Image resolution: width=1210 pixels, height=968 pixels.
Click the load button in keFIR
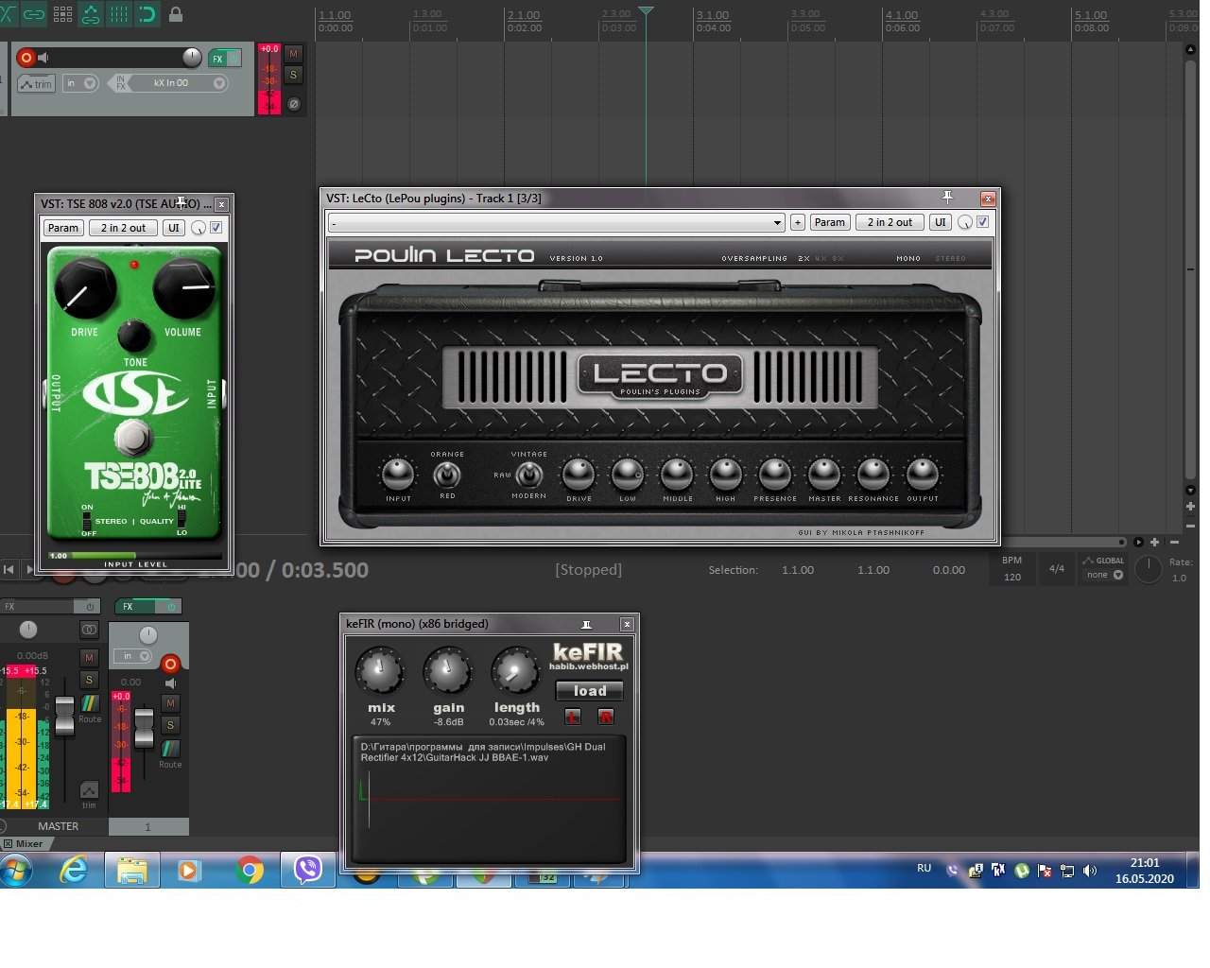pyautogui.click(x=589, y=691)
